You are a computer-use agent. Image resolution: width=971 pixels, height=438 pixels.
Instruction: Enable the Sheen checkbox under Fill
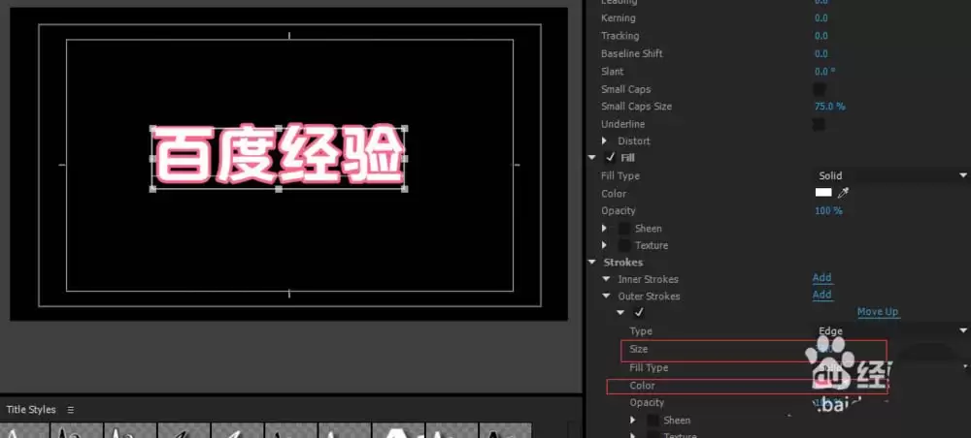pyautogui.click(x=624, y=229)
